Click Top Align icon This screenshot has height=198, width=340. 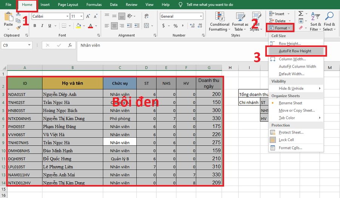click(107, 15)
